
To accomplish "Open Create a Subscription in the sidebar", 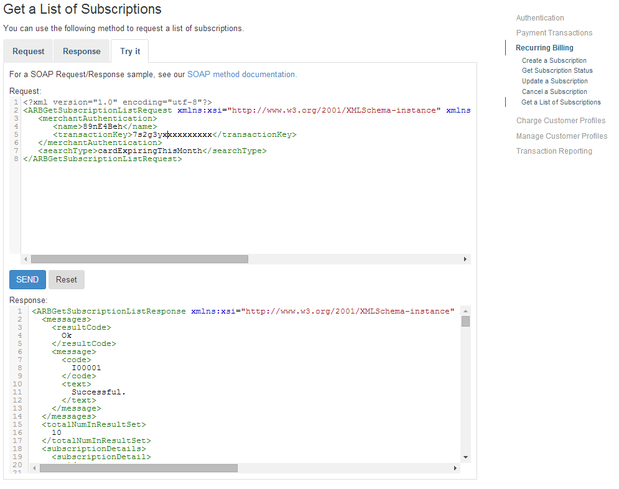I will [x=554, y=60].
